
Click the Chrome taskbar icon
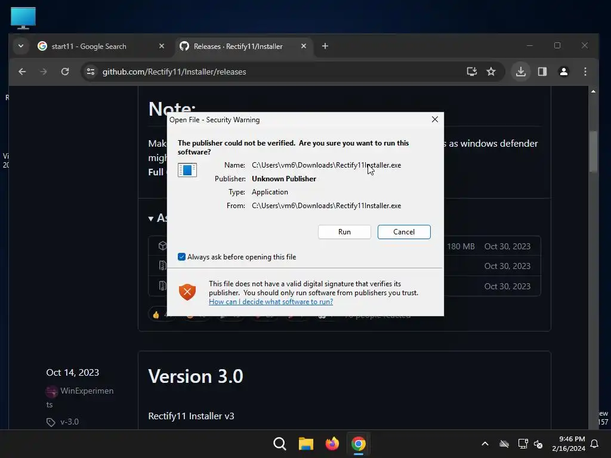(x=359, y=444)
